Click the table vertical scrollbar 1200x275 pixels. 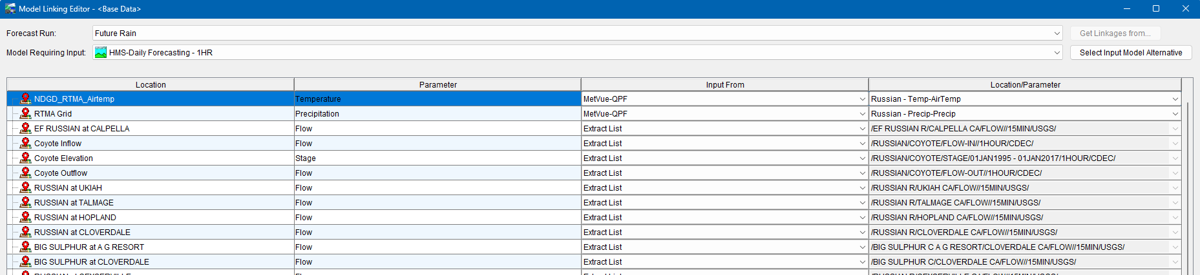tap(1187, 187)
